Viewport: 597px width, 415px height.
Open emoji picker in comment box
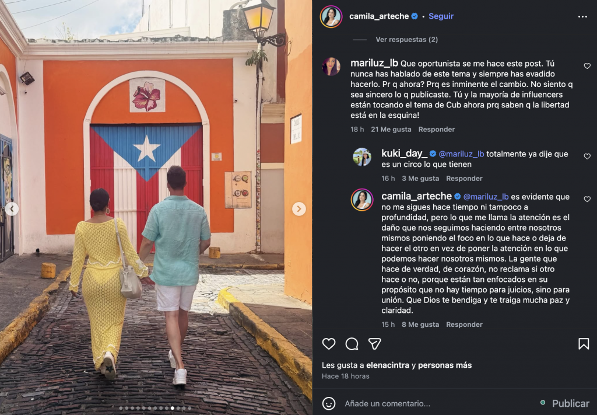click(329, 403)
